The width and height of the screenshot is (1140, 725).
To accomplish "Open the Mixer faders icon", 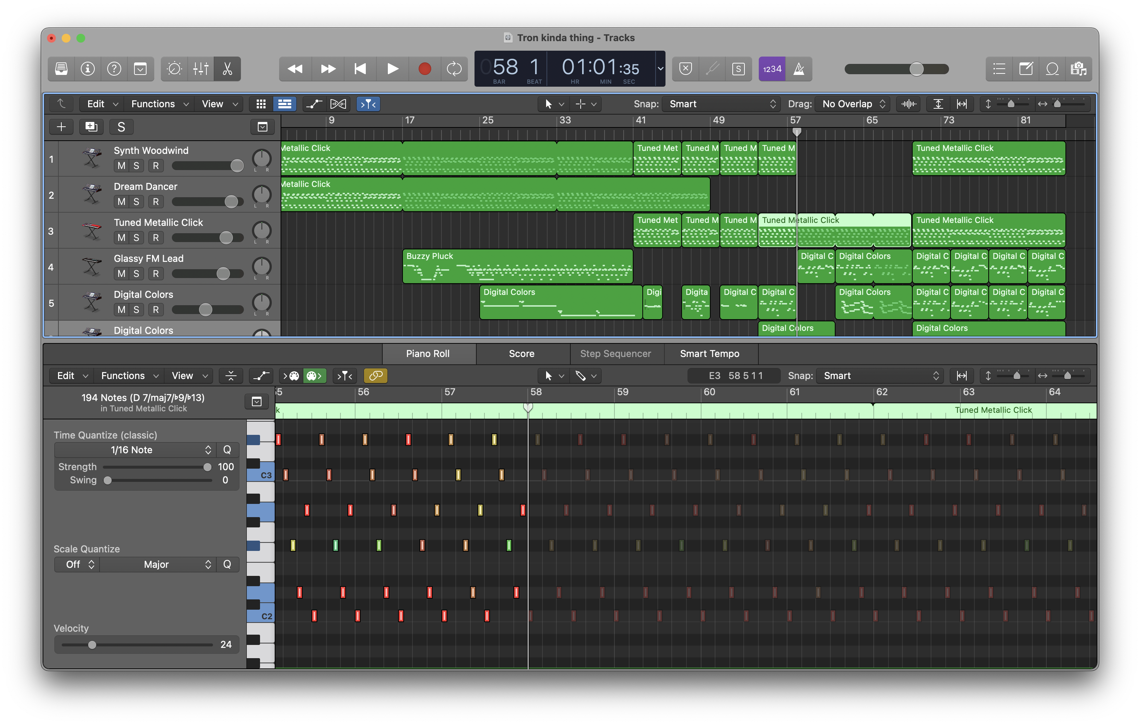I will pyautogui.click(x=201, y=69).
